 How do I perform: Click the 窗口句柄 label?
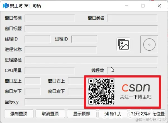13,18
